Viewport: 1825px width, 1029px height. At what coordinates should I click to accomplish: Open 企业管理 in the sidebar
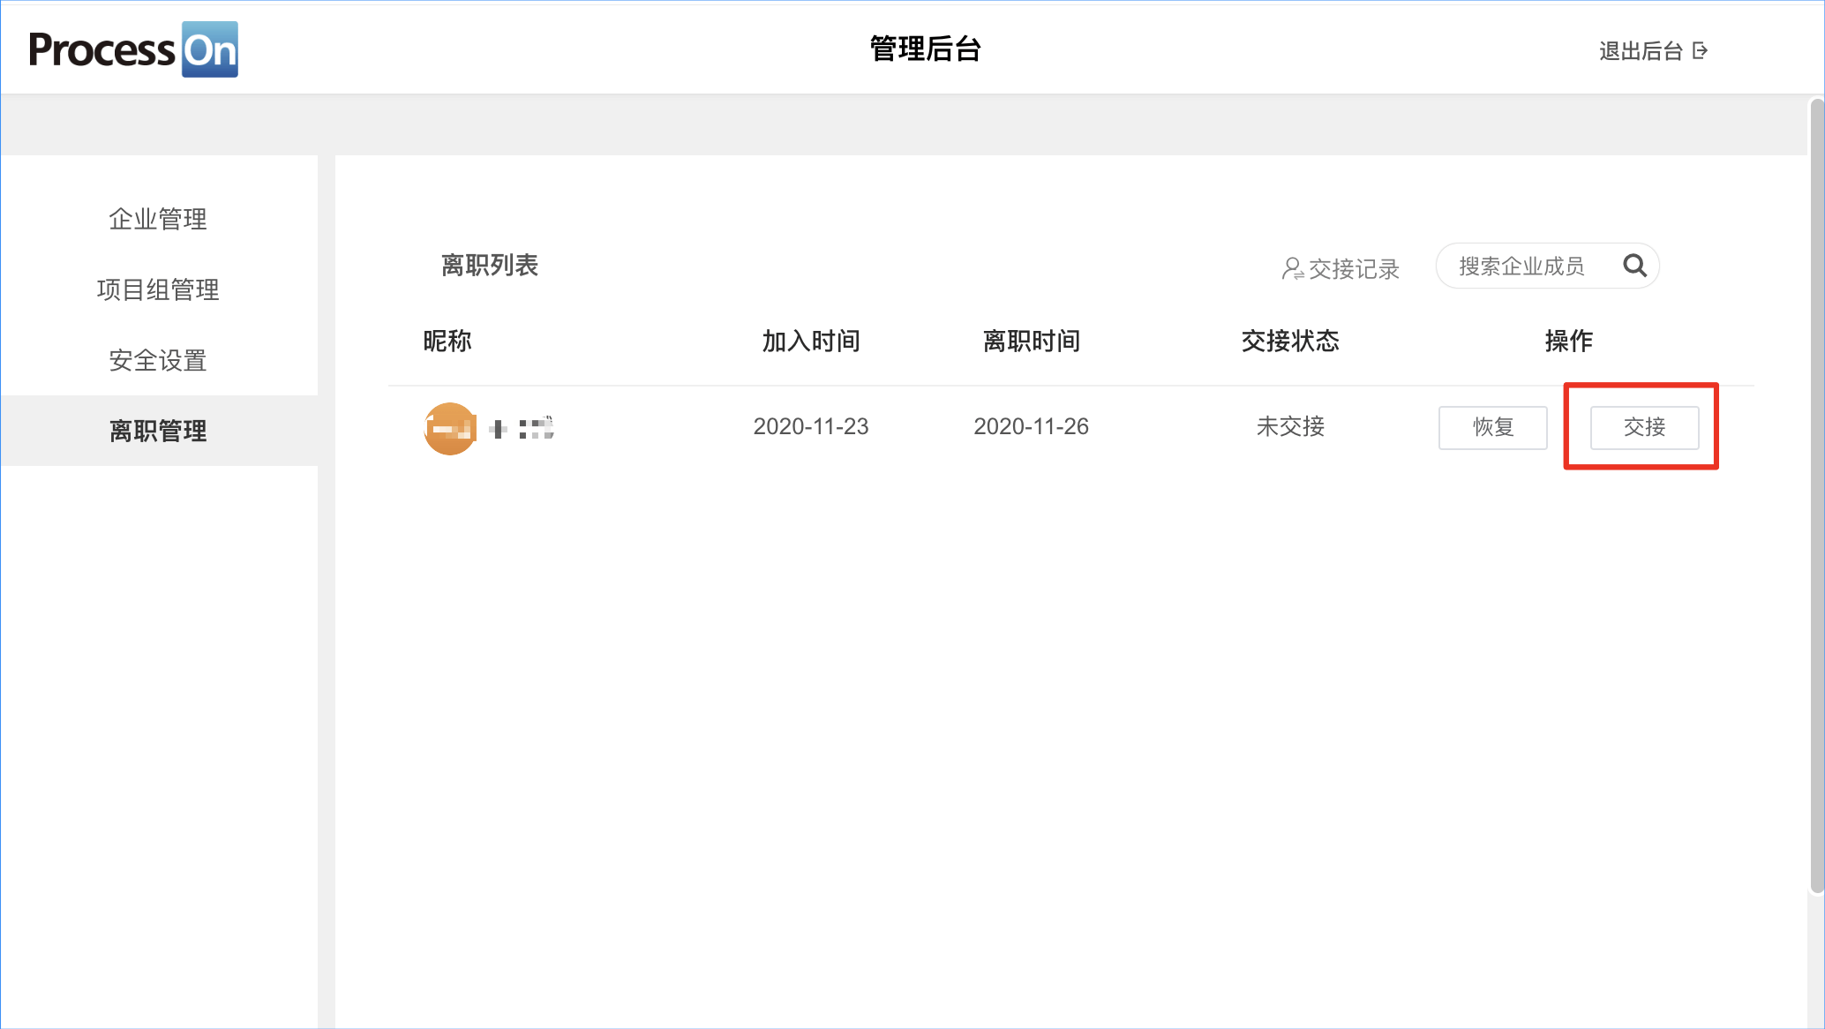click(x=158, y=219)
